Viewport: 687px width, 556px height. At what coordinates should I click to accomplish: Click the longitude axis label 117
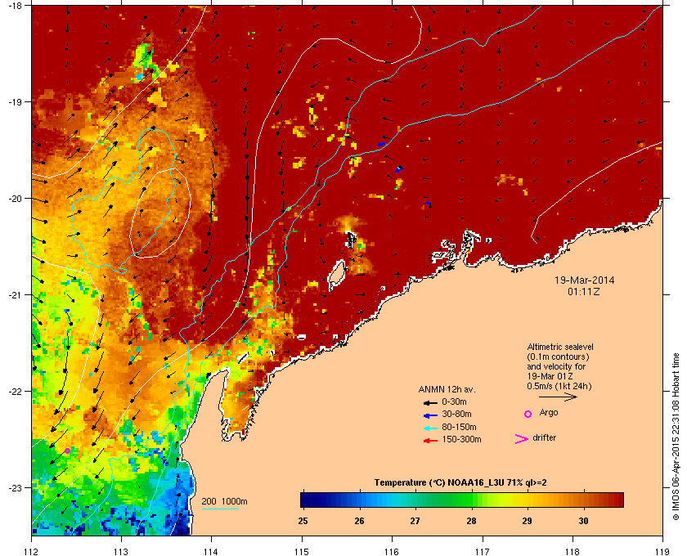[483, 552]
